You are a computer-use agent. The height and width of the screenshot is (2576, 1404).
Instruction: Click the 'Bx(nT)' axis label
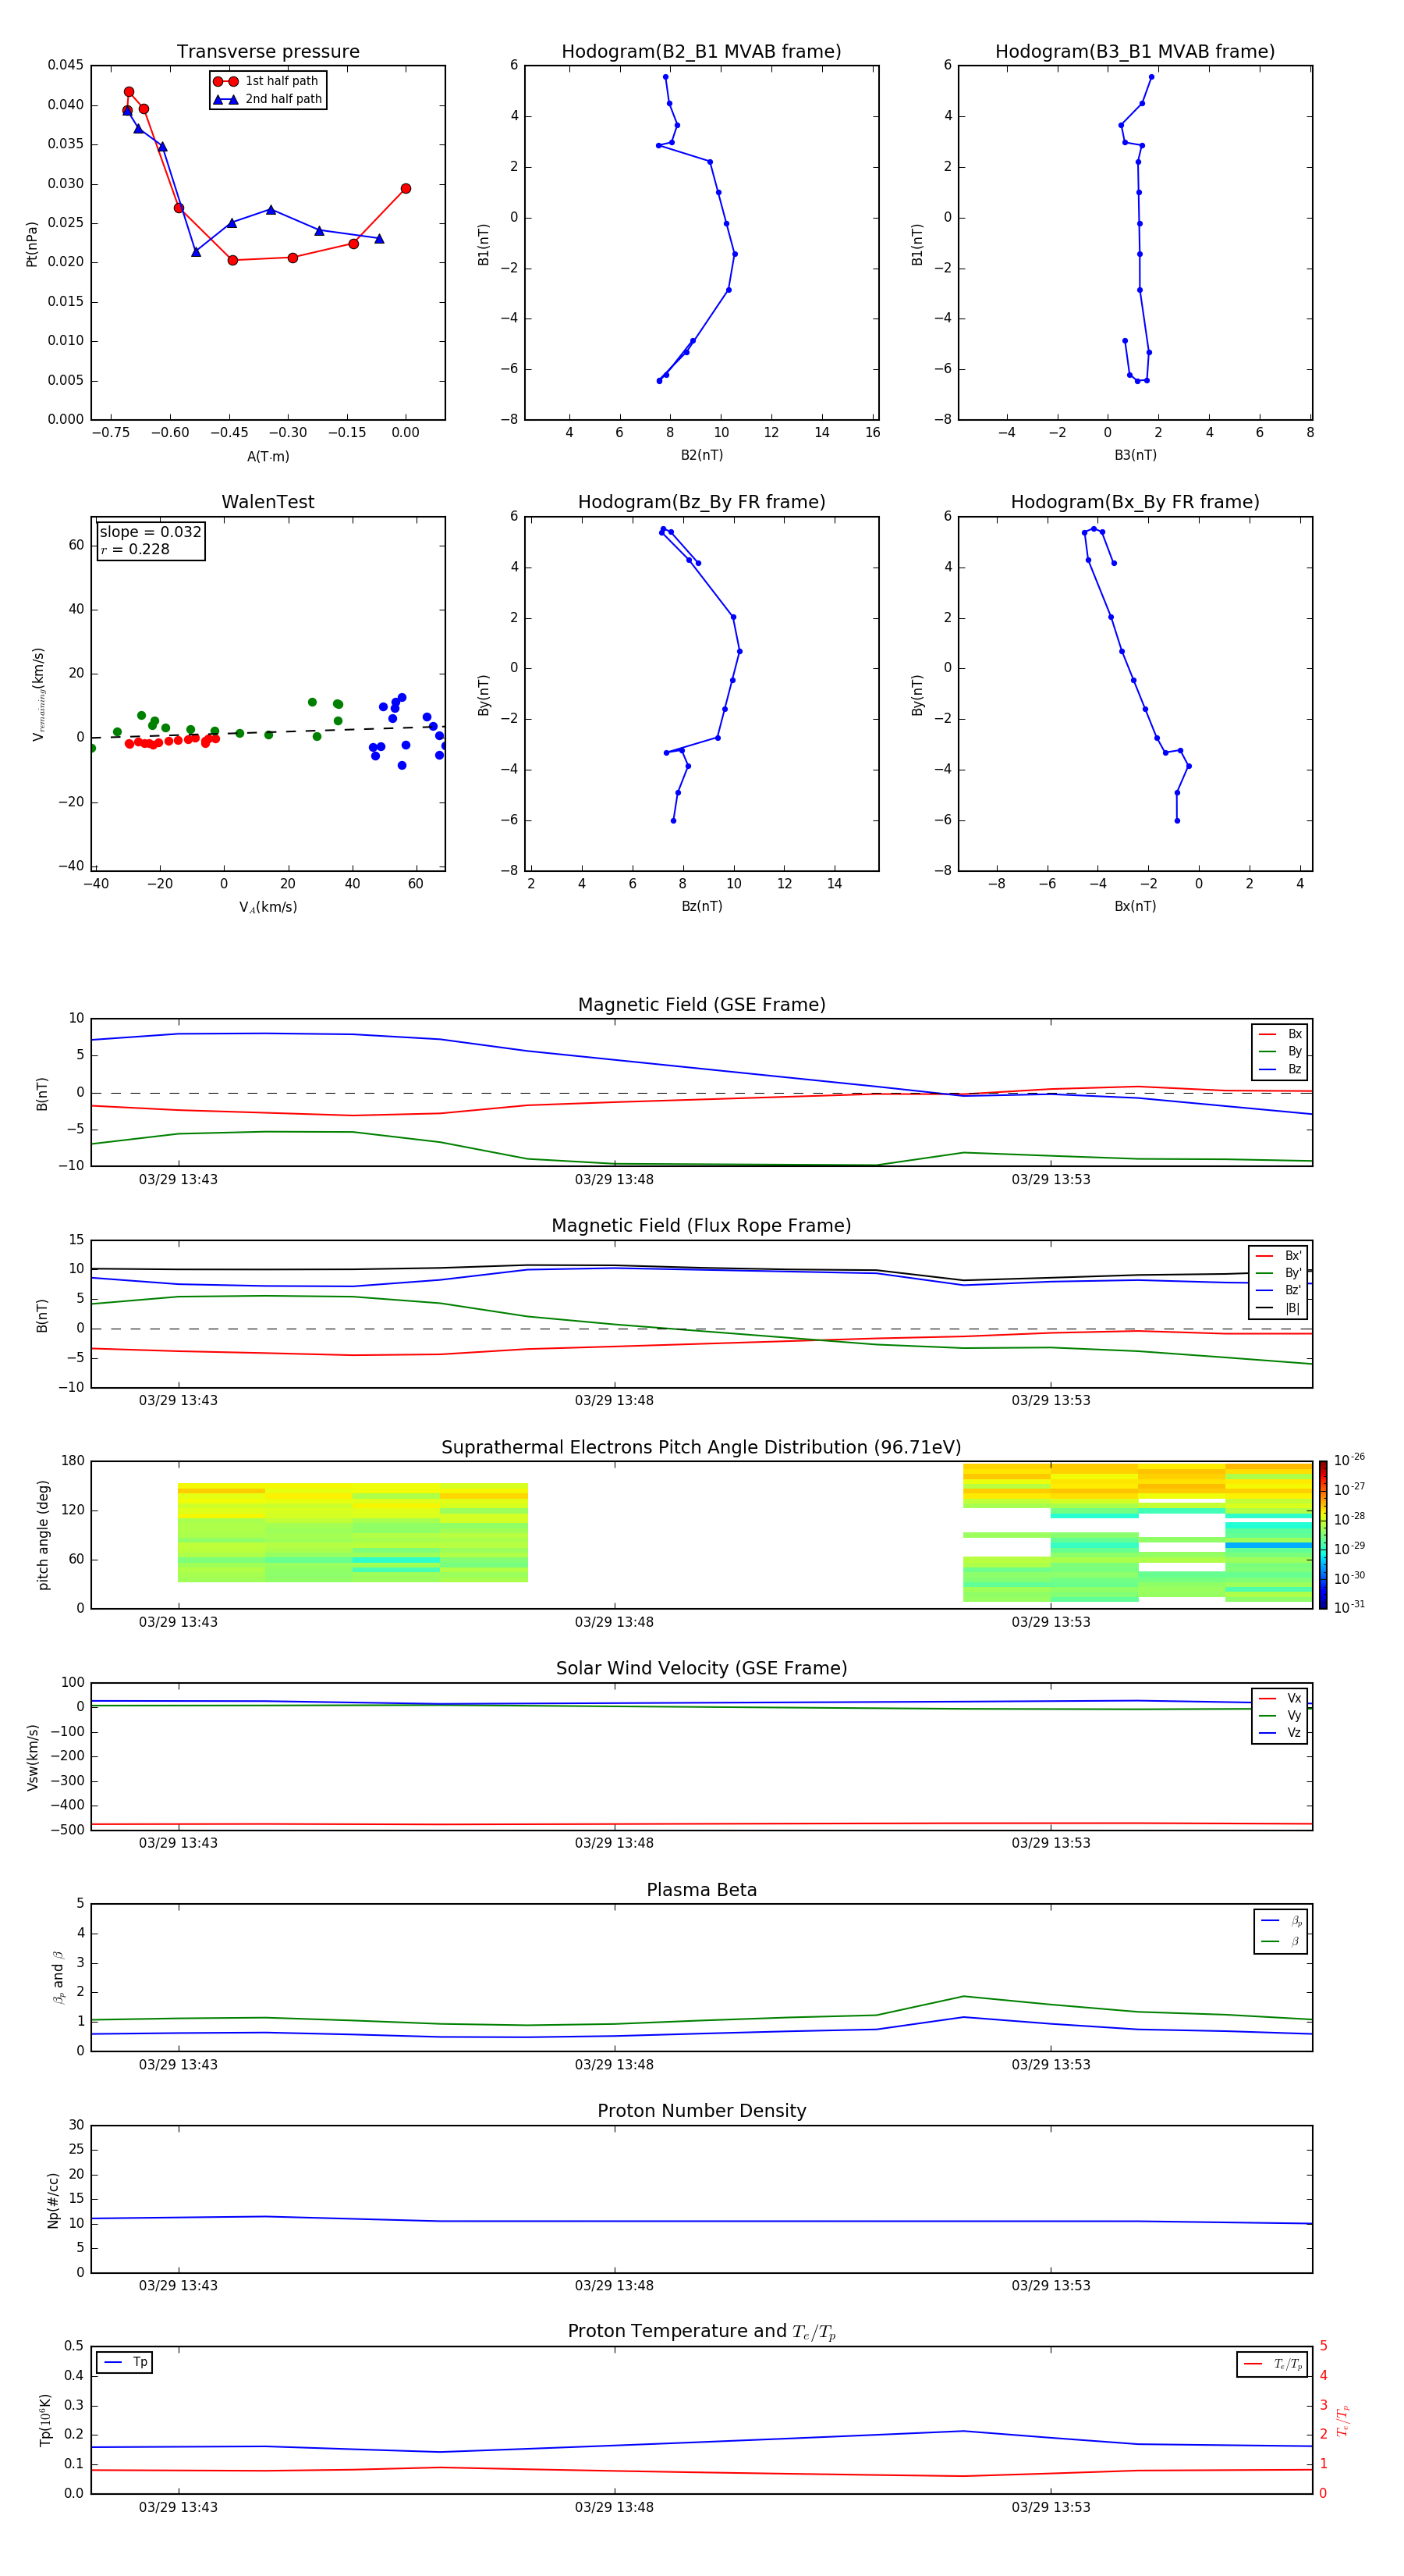point(1135,906)
